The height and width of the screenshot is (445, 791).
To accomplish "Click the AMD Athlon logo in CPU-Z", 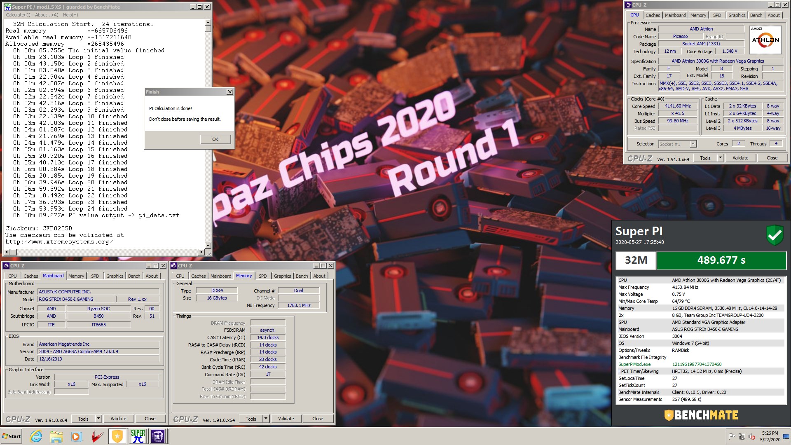I will pos(765,40).
